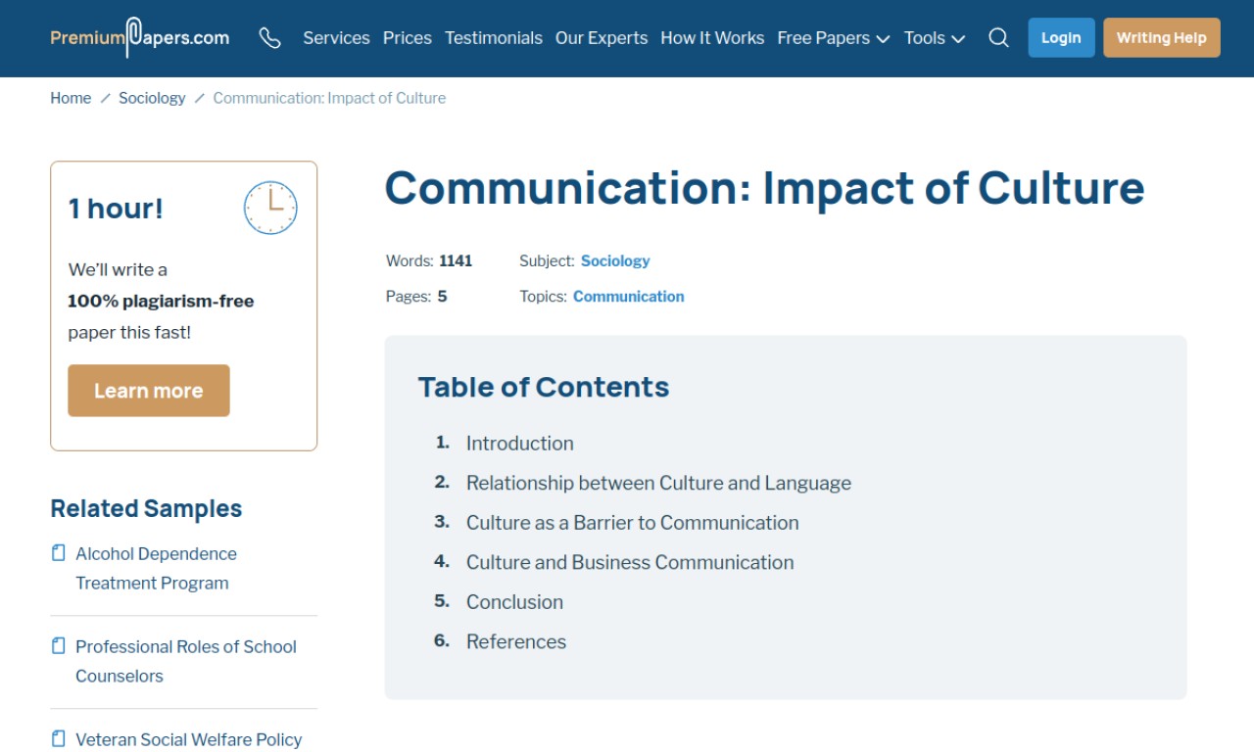This screenshot has height=752, width=1254.
Task: Open the PremiumPapers.com logo home link
Action: coord(140,38)
